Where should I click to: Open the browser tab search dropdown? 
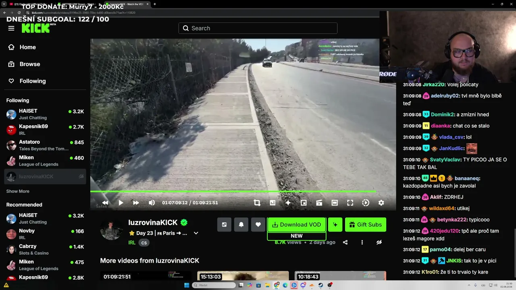(x=4, y=4)
